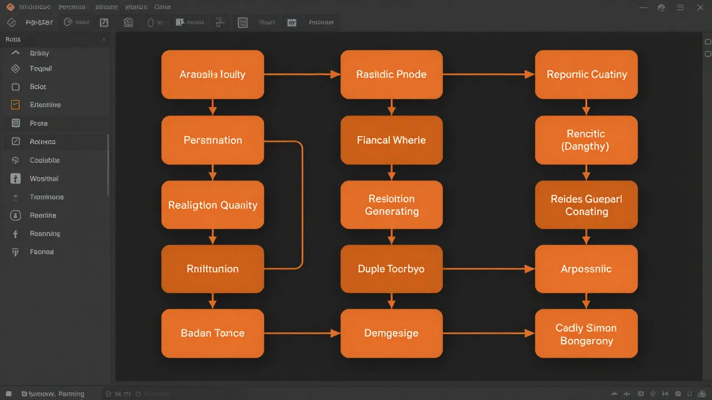This screenshot has height=400, width=712.
Task: Collapse the Bnkity section chevron
Action: point(16,53)
